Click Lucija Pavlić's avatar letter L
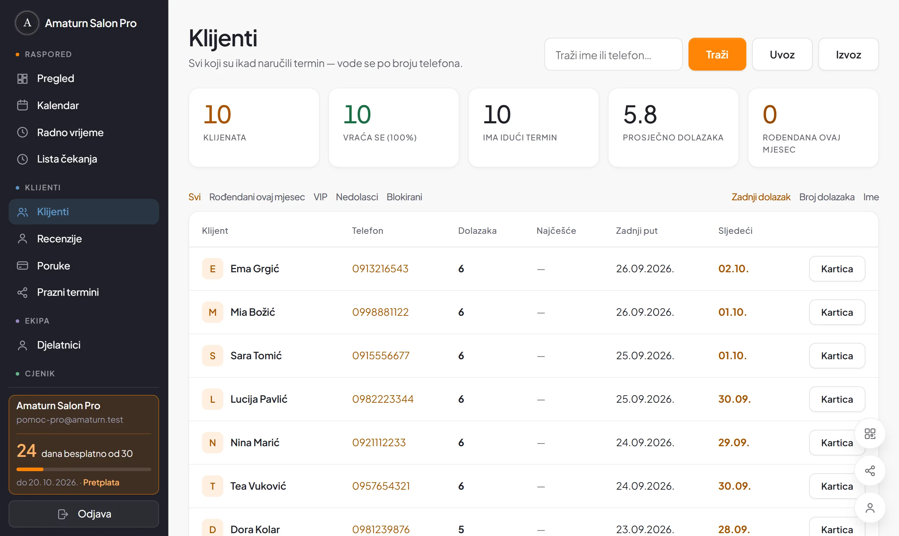The height and width of the screenshot is (536, 899). click(x=213, y=399)
